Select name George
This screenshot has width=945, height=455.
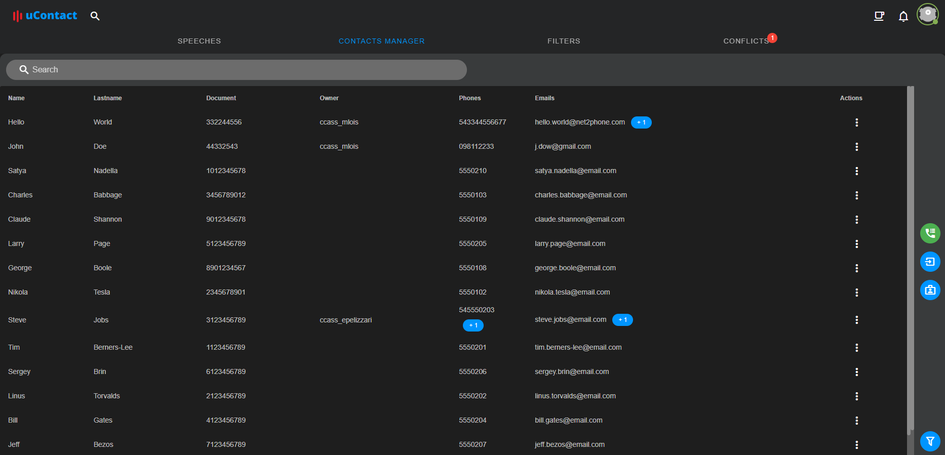pyautogui.click(x=20, y=268)
